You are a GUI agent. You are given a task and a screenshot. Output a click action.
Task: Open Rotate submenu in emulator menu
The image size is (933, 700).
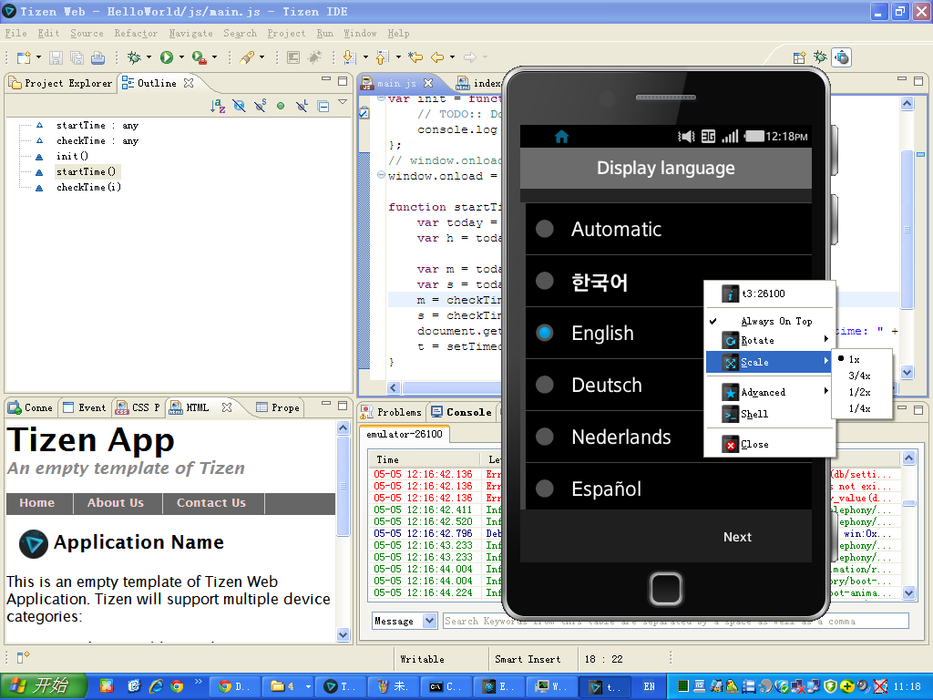click(769, 341)
